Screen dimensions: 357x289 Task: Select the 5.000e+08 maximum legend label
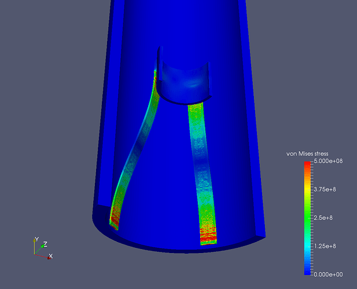pos(328,161)
